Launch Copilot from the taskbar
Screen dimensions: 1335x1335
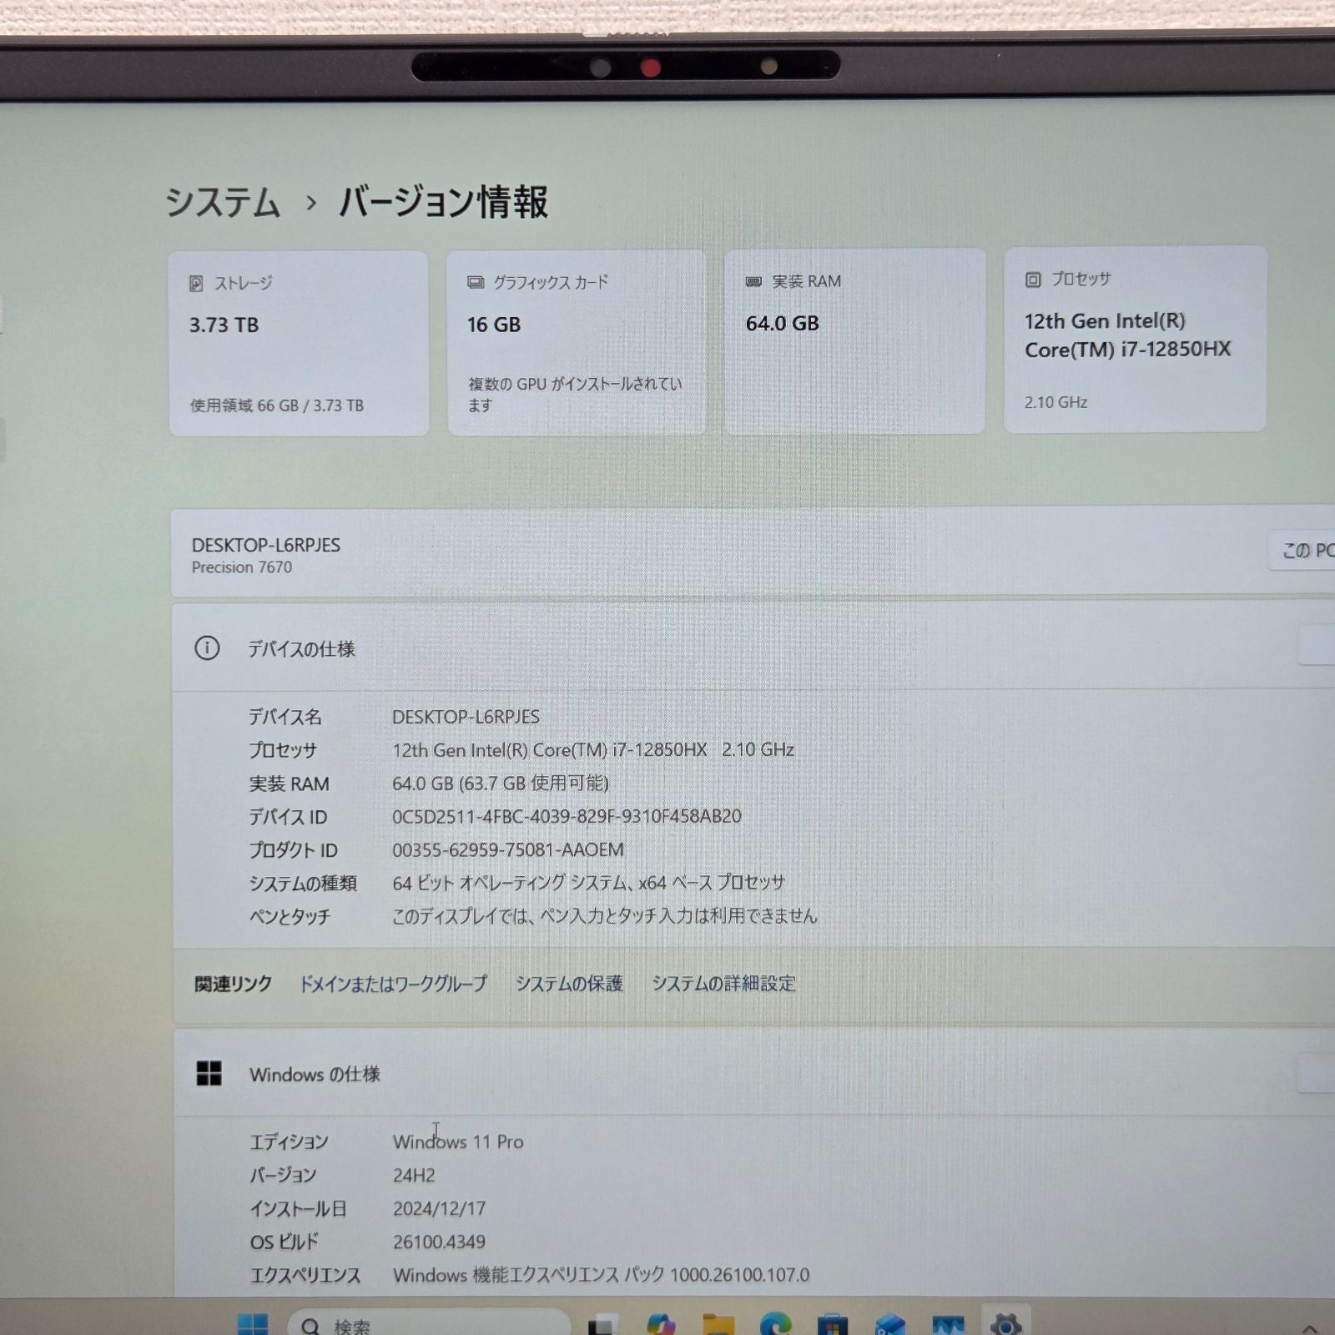point(660,1325)
